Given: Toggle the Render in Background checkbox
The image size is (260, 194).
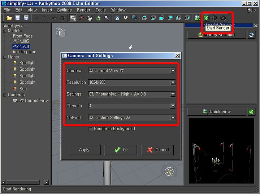Looking at the screenshot, I should tap(91, 129).
